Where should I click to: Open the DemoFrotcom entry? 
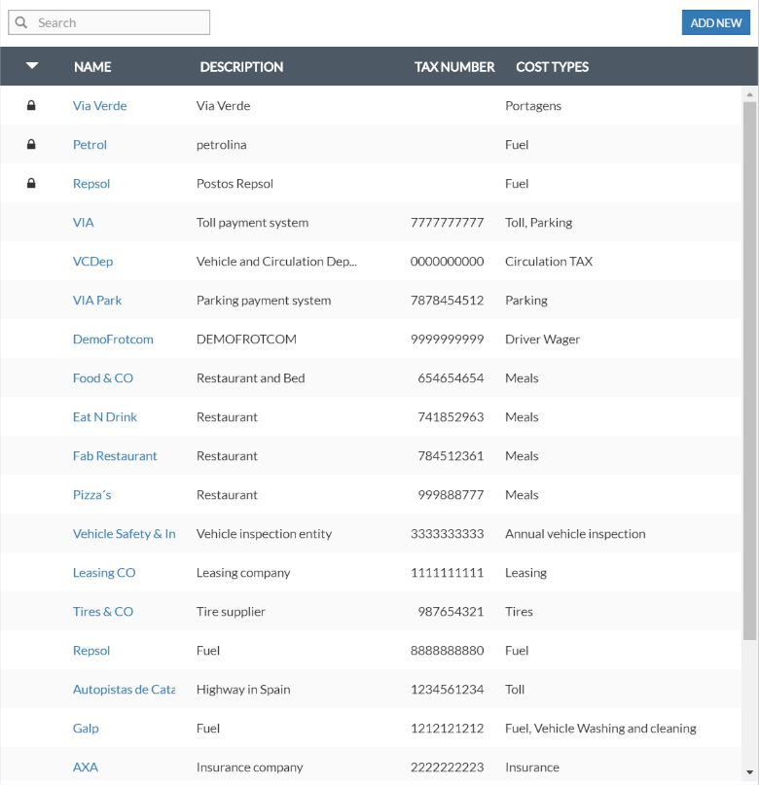(113, 339)
